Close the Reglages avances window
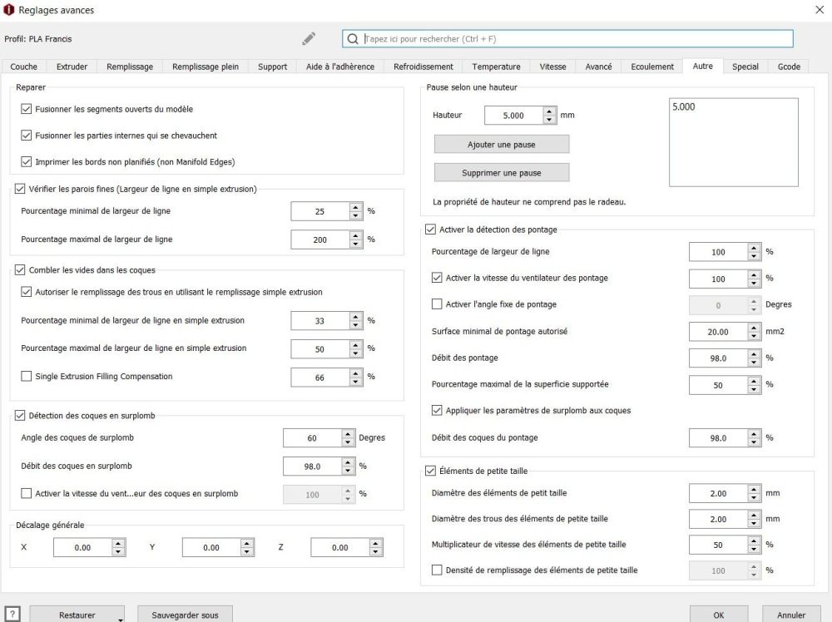Image resolution: width=832 pixels, height=622 pixels. (x=820, y=9)
